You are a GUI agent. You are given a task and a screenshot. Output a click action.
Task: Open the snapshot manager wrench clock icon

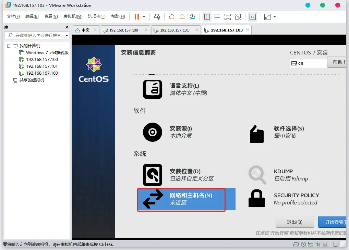pos(192,17)
